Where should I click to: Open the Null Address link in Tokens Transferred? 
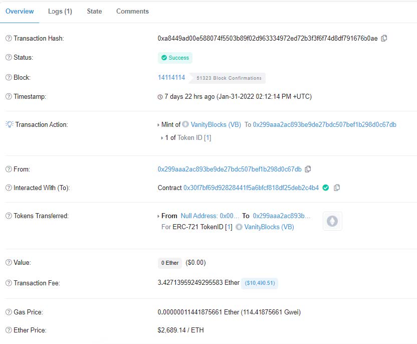pos(210,216)
